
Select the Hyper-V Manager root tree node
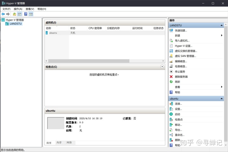point(15,20)
